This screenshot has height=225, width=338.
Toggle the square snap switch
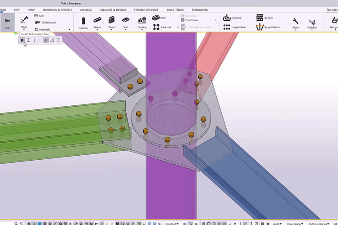pos(209,224)
